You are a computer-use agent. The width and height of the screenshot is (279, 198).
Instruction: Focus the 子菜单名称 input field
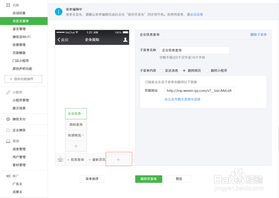coord(194,50)
